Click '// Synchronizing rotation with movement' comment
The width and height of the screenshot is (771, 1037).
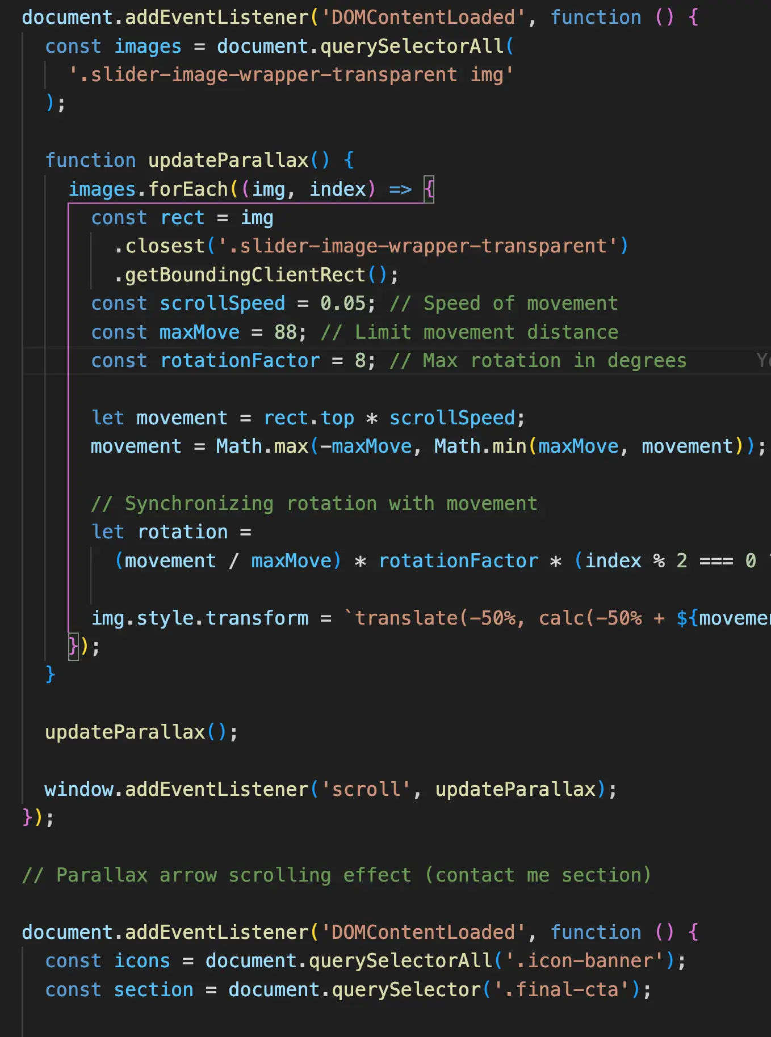point(315,504)
